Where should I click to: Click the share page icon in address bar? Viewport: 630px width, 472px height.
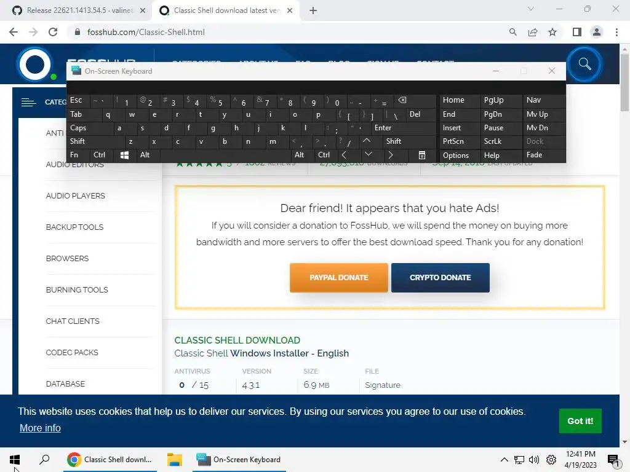[x=533, y=32]
